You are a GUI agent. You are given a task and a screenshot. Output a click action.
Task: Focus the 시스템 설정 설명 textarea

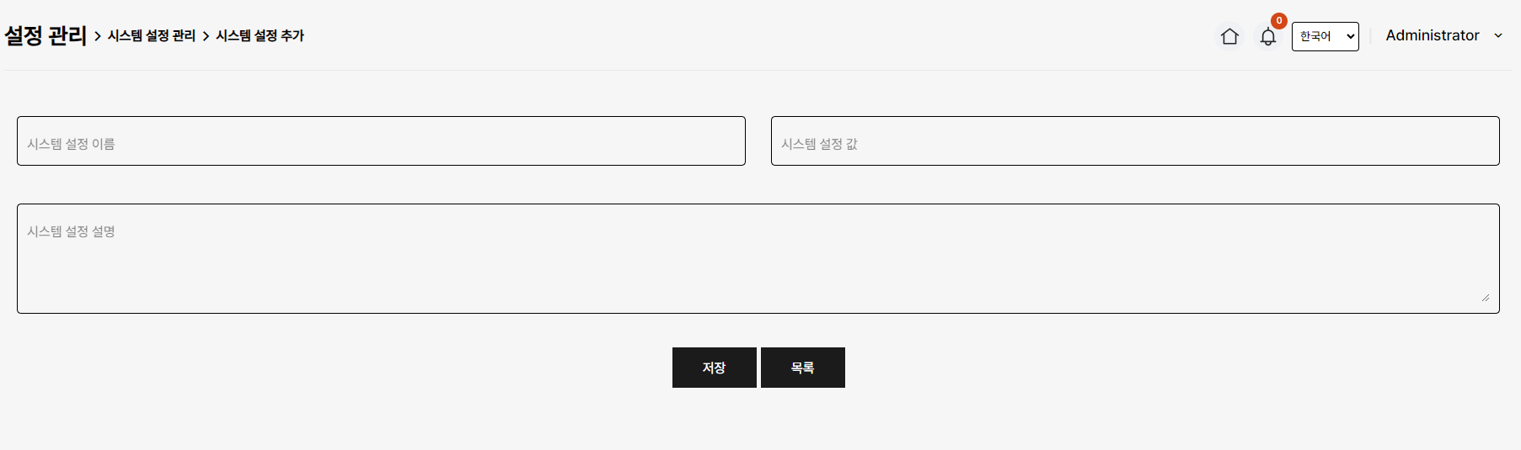click(x=758, y=259)
